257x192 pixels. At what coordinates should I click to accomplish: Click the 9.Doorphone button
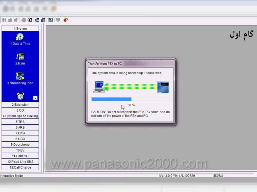(20, 145)
